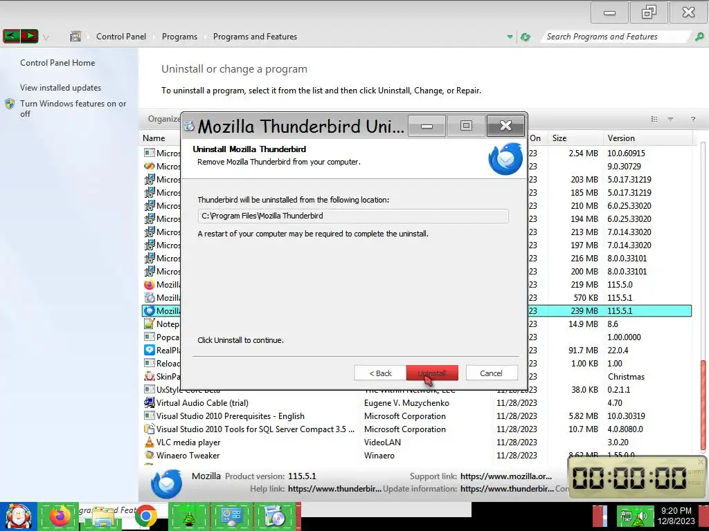
Task: Click the VideoLAN publisher cell
Action: (382, 442)
